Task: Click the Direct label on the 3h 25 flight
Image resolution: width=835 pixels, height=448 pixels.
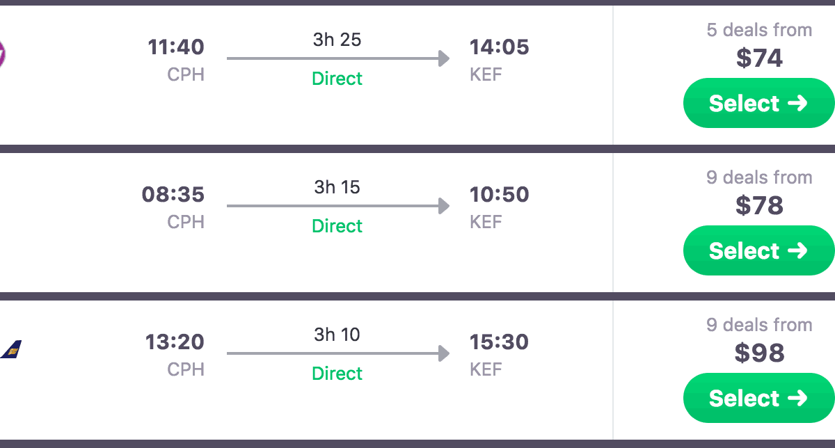Action: 337,79
